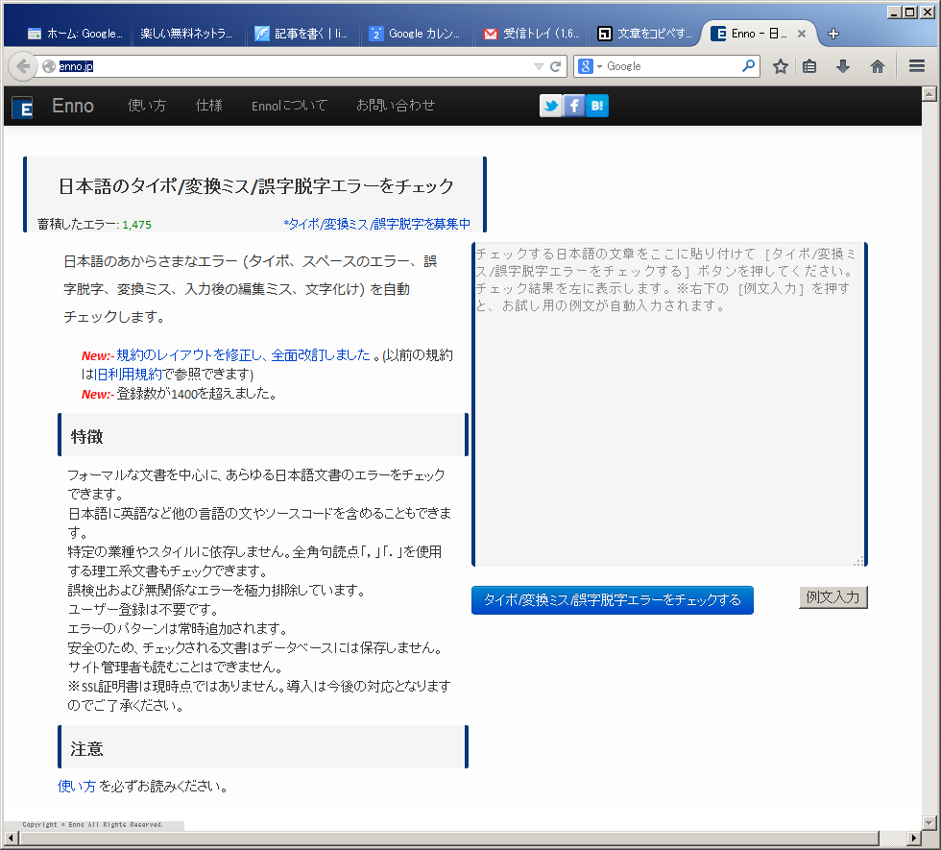Open the hamburger menu in the toolbar
The height and width of the screenshot is (850, 941).
click(x=916, y=66)
